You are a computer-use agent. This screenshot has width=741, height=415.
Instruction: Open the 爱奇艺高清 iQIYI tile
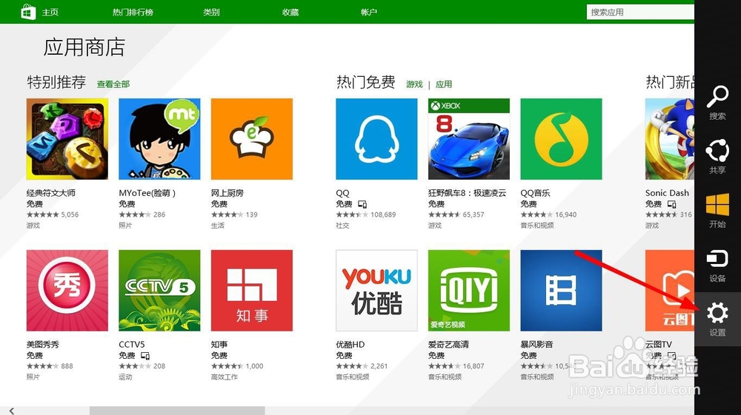(469, 291)
